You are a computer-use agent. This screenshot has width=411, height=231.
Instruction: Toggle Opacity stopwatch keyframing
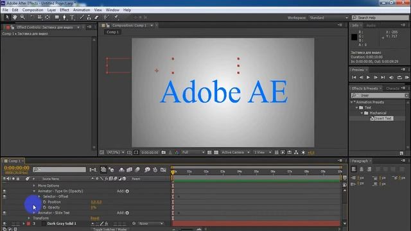[44, 207]
